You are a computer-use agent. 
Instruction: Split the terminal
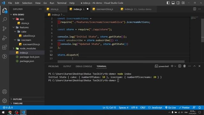tap(179, 66)
